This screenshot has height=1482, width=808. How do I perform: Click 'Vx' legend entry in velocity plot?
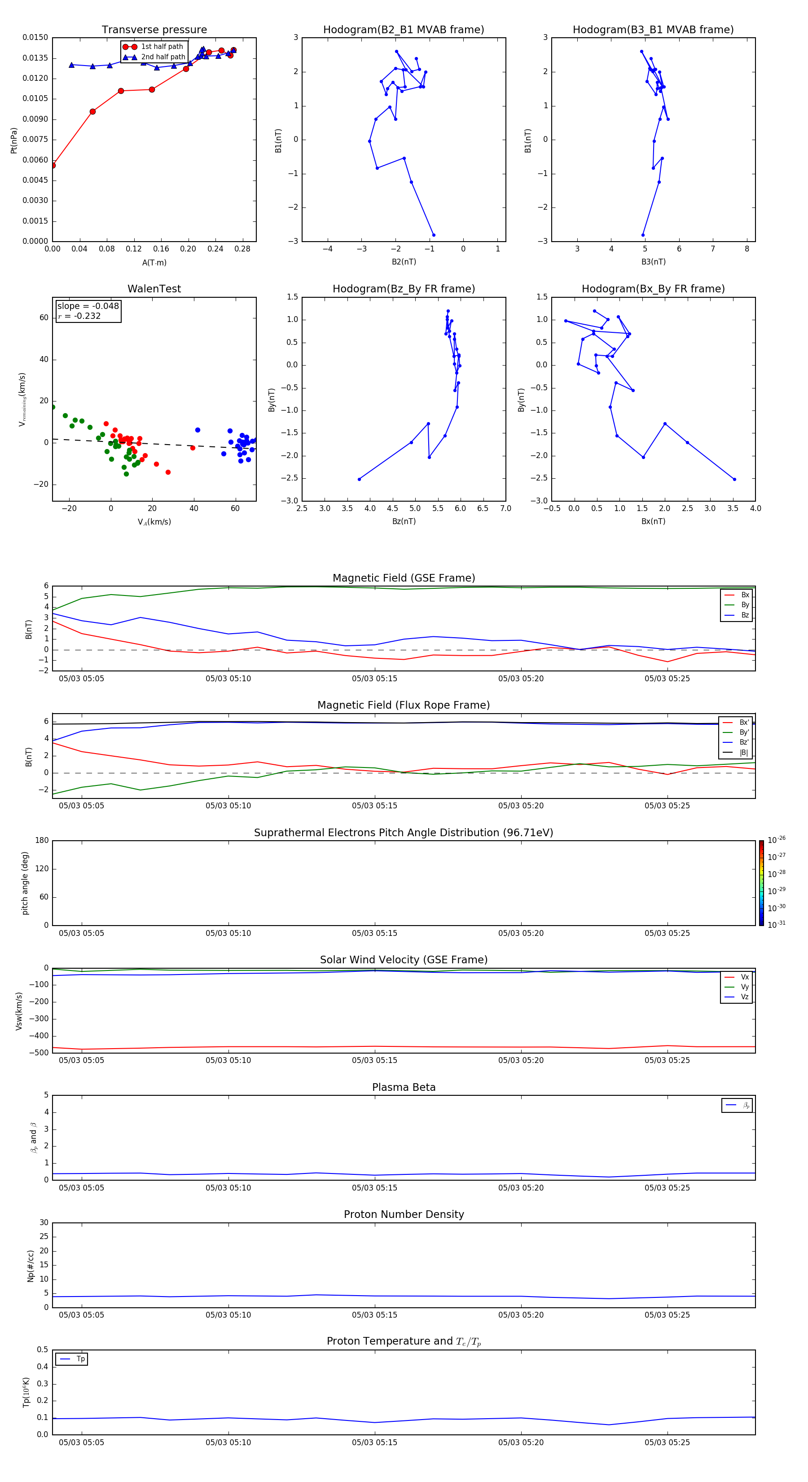[737, 977]
